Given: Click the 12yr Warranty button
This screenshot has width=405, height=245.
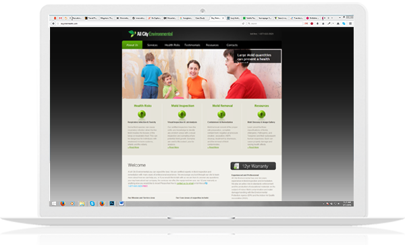Looking at the screenshot, I should (253, 166).
